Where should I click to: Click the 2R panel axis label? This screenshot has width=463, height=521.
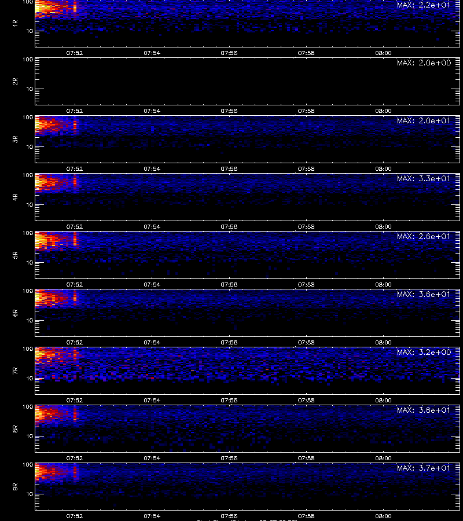(15, 82)
